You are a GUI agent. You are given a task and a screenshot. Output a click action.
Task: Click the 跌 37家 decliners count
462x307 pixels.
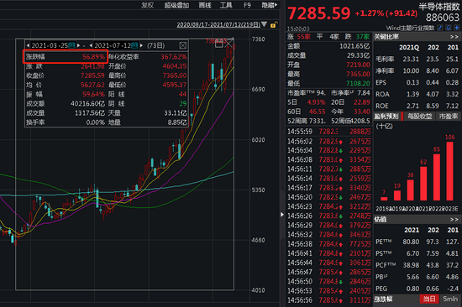(357, 37)
